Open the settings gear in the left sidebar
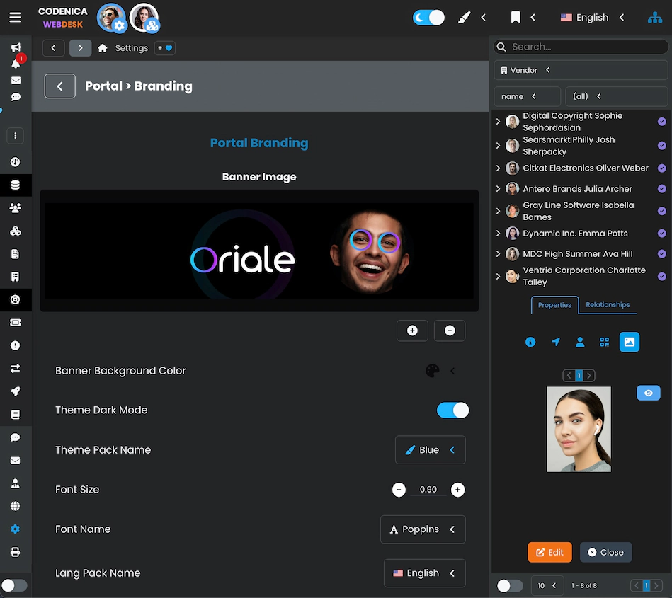This screenshot has height=598, width=672. coord(15,529)
